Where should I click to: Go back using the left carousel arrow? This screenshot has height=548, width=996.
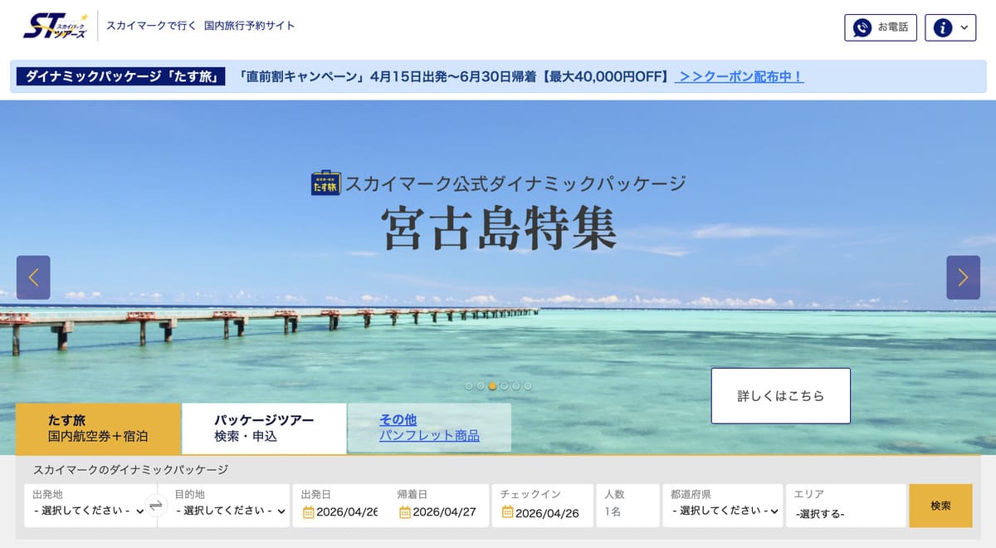33,277
